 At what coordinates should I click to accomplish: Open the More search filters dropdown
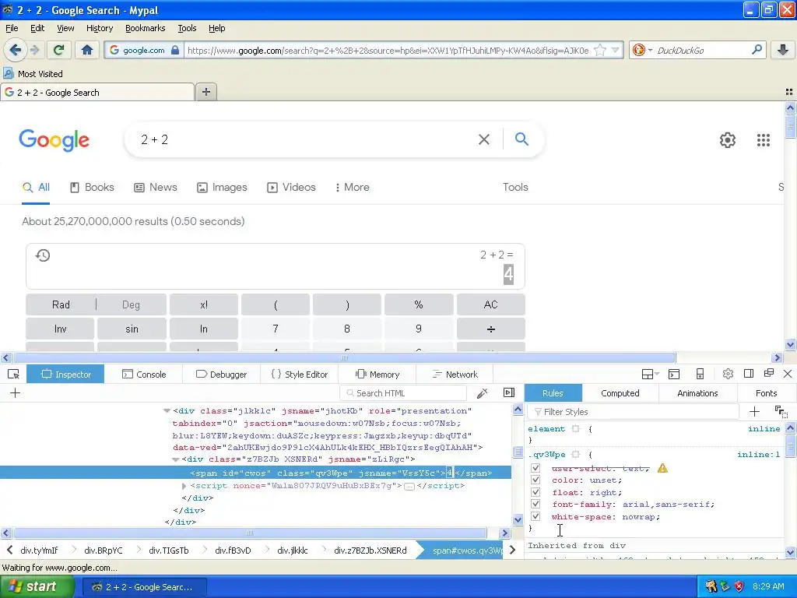point(352,187)
